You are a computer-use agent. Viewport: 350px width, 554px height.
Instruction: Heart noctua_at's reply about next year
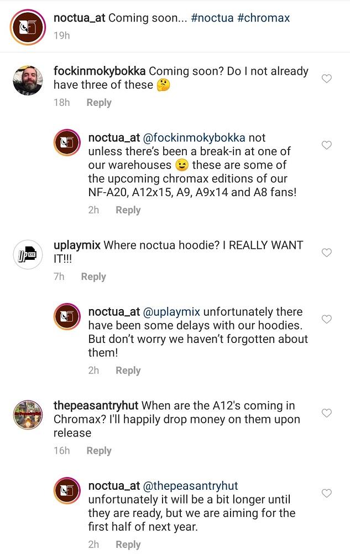click(x=327, y=493)
